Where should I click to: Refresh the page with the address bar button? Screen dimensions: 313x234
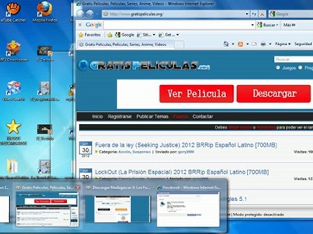click(254, 14)
